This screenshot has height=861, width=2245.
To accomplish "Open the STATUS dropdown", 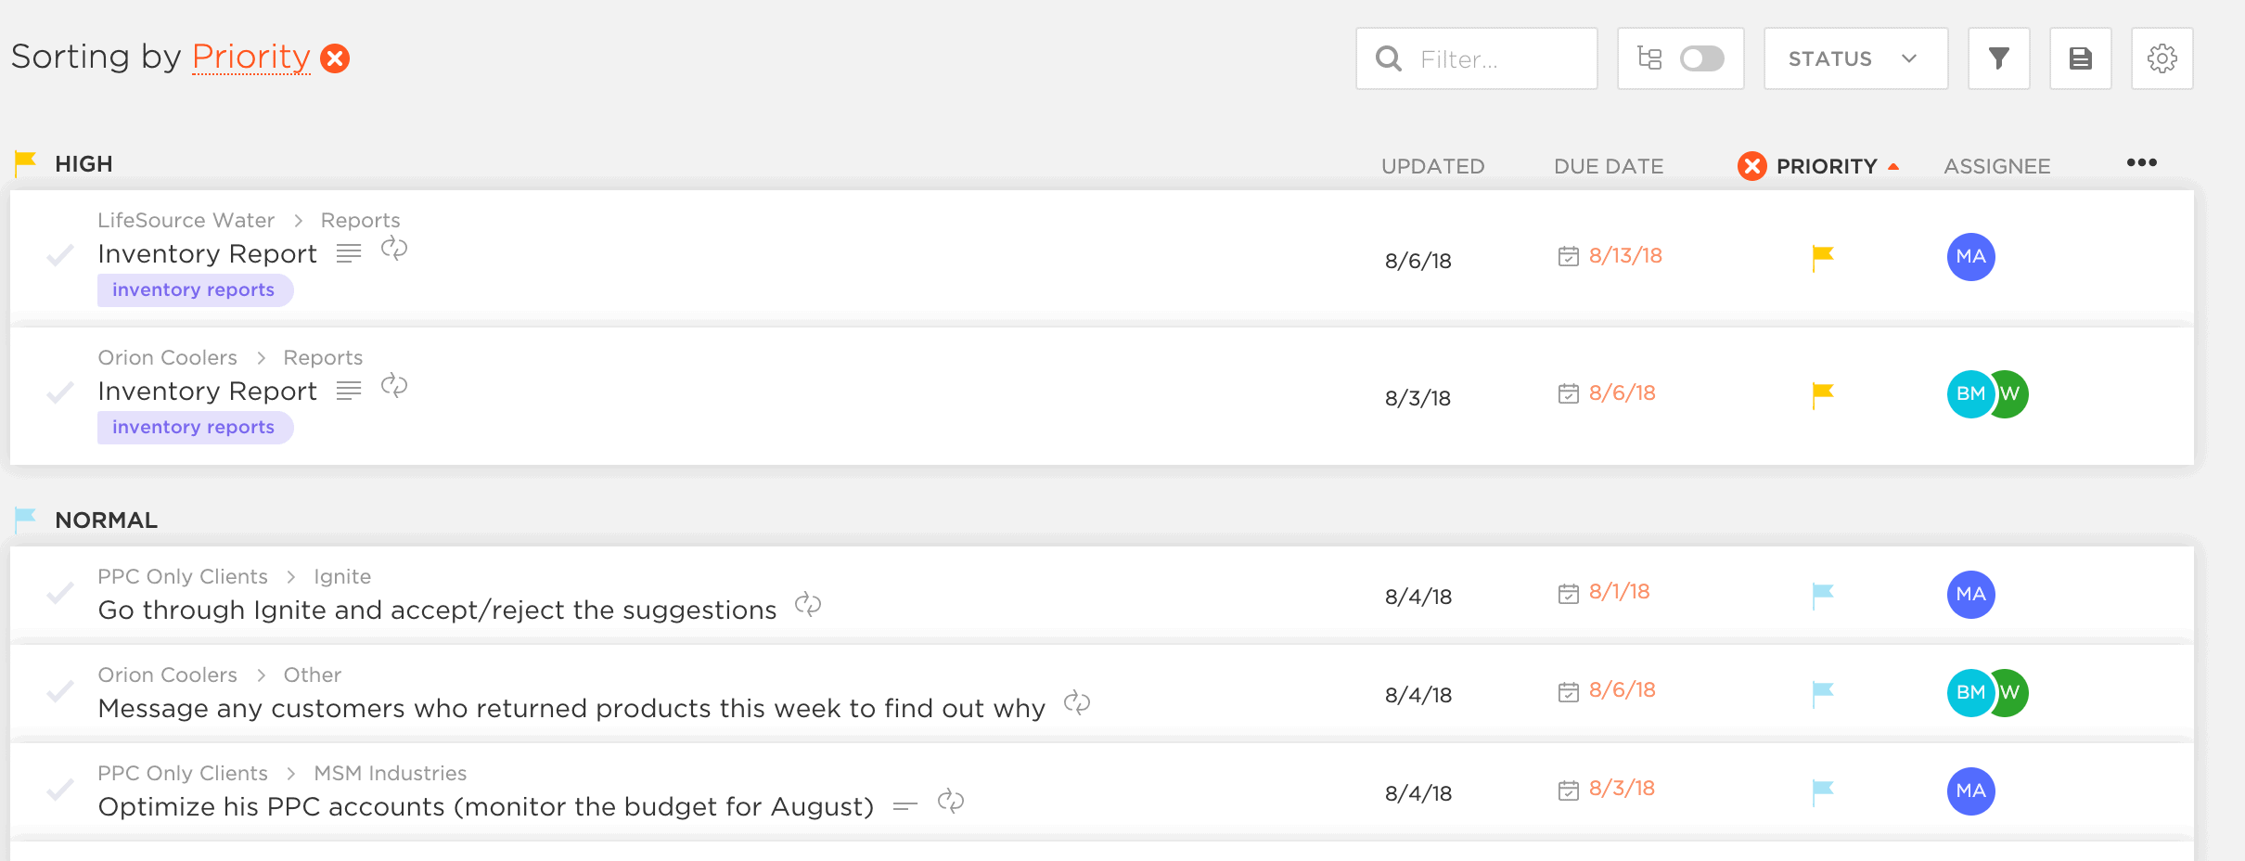I will tap(1854, 58).
